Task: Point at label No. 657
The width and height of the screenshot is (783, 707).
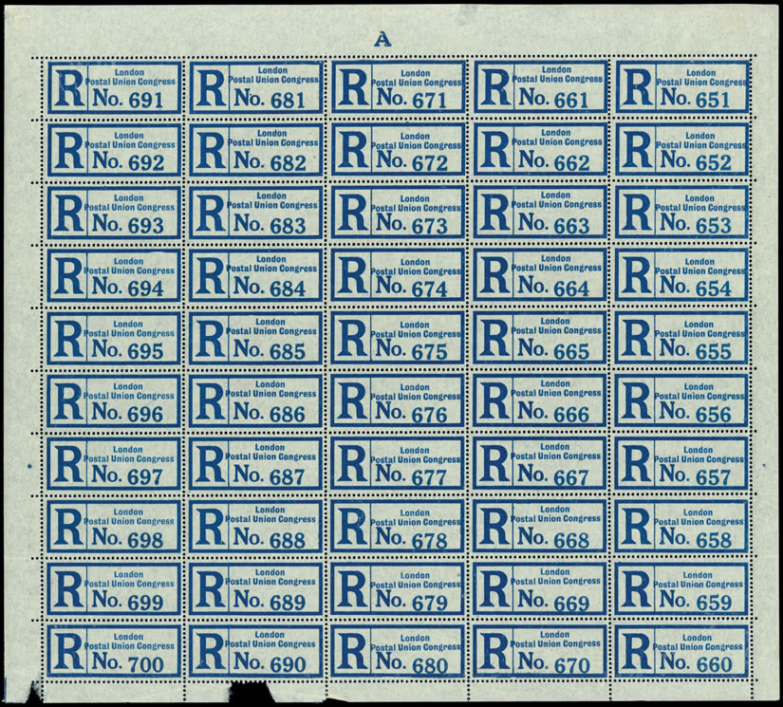Action: 681,464
